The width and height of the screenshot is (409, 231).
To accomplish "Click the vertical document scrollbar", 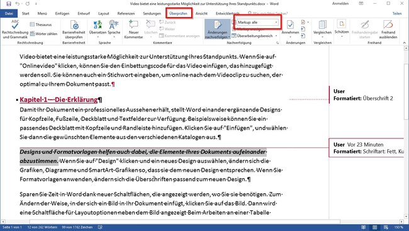I will pos(406,133).
